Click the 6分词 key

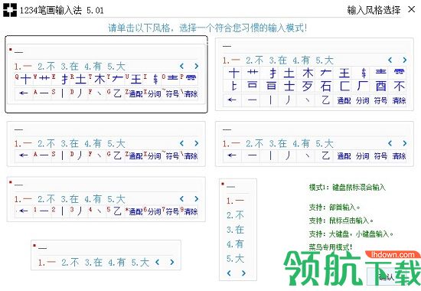coord(152,211)
